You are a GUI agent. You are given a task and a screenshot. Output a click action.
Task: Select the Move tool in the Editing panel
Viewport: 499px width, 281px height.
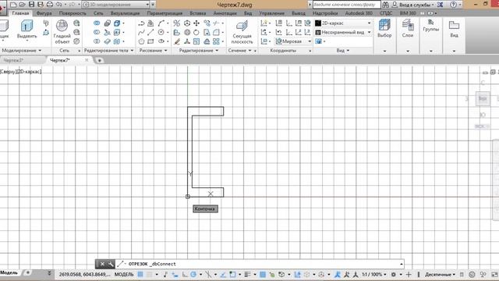coord(196,23)
